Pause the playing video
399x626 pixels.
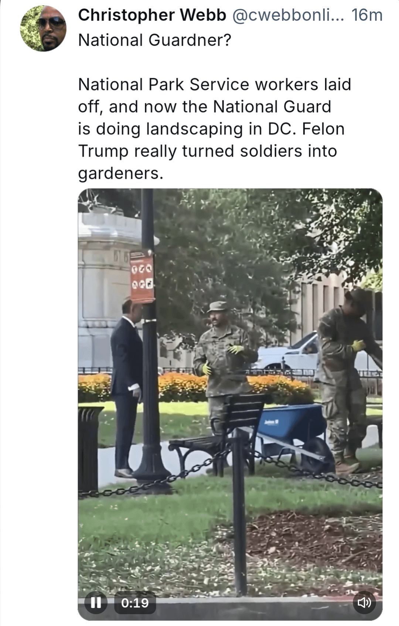click(x=96, y=603)
